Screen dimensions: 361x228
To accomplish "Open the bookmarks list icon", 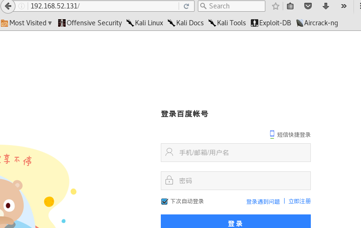I will pyautogui.click(x=290, y=6).
